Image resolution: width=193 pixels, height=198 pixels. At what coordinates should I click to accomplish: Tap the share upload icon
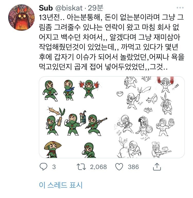[157, 167]
